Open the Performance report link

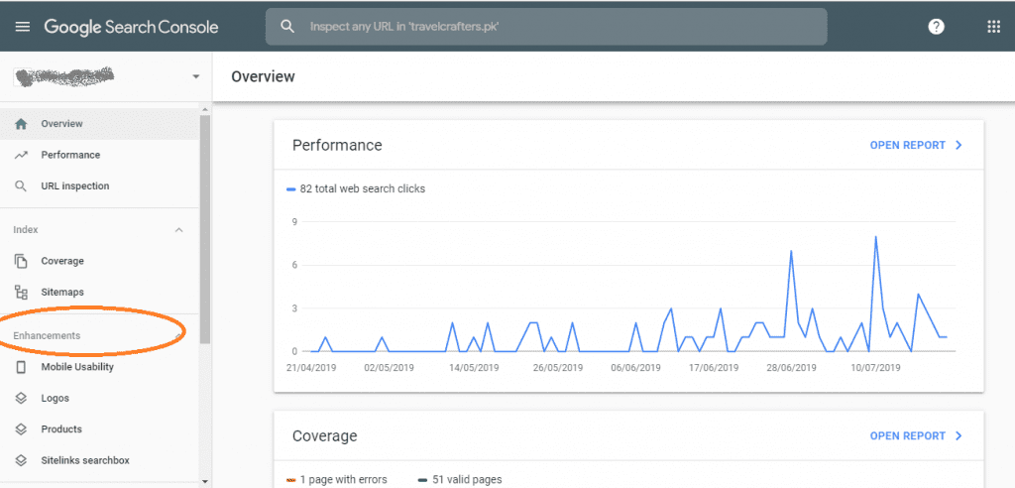(915, 145)
